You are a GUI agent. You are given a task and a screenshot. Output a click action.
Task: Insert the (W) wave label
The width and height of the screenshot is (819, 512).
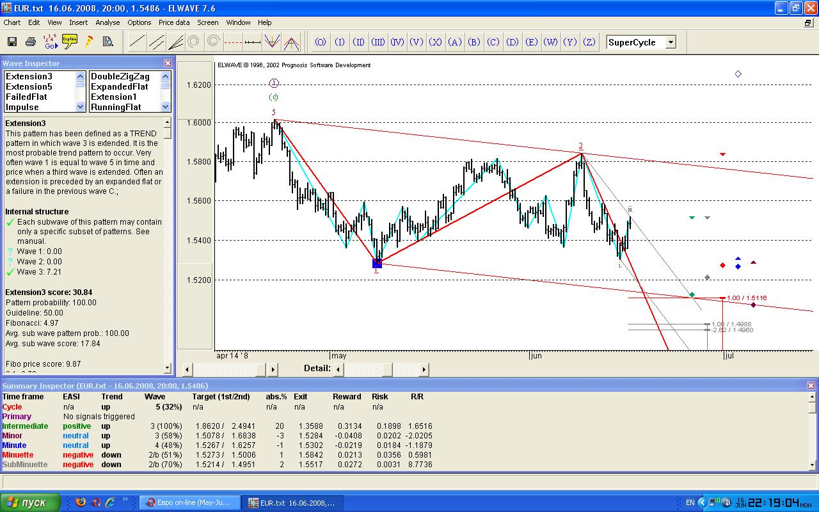click(x=551, y=43)
